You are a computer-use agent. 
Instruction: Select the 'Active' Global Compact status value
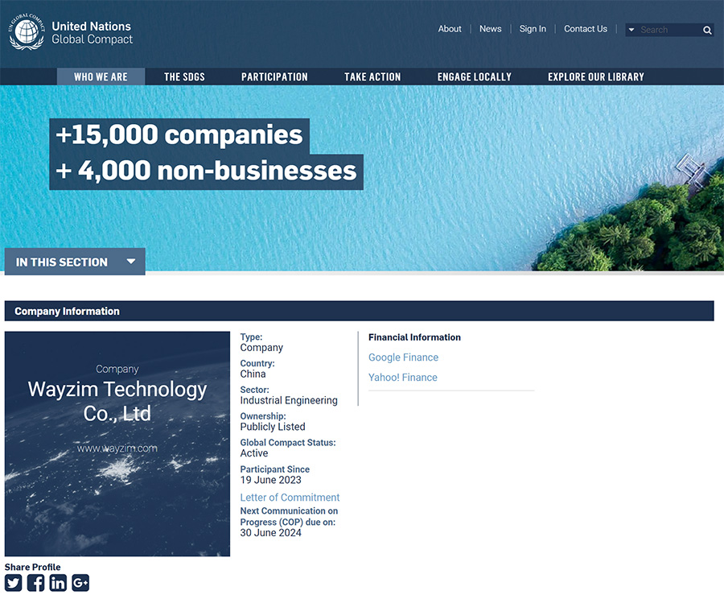tap(254, 452)
